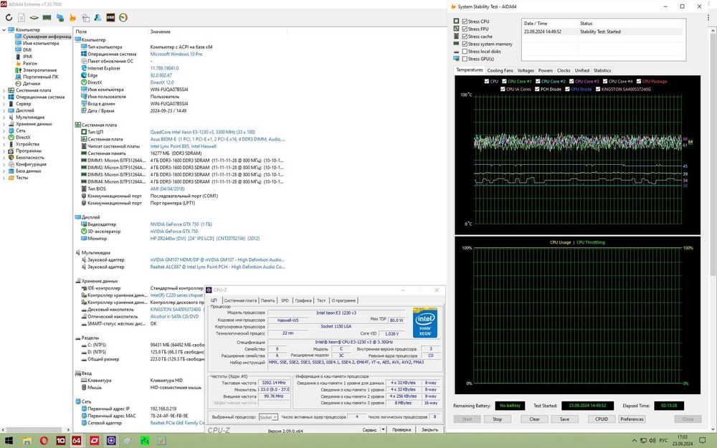Screen dimensions: 717x448
Task: Switch to Clocks tab
Action: click(564, 71)
